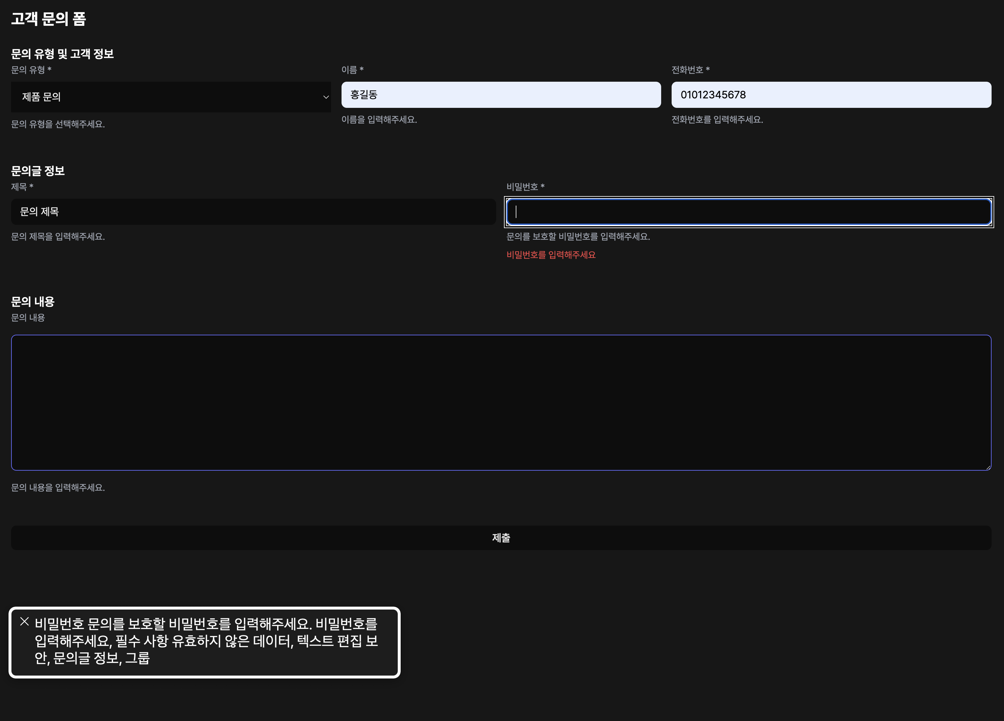
Task: Click the 문의 유형 및 고객 정보 heading
Action: 62,54
